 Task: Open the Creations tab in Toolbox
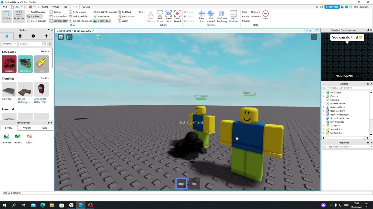coord(46,36)
